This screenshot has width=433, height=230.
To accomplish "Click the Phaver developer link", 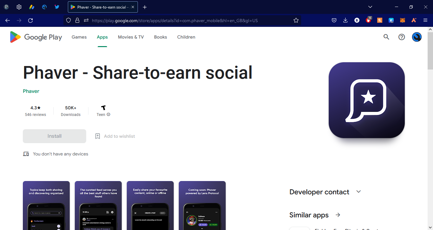I will point(31,91).
